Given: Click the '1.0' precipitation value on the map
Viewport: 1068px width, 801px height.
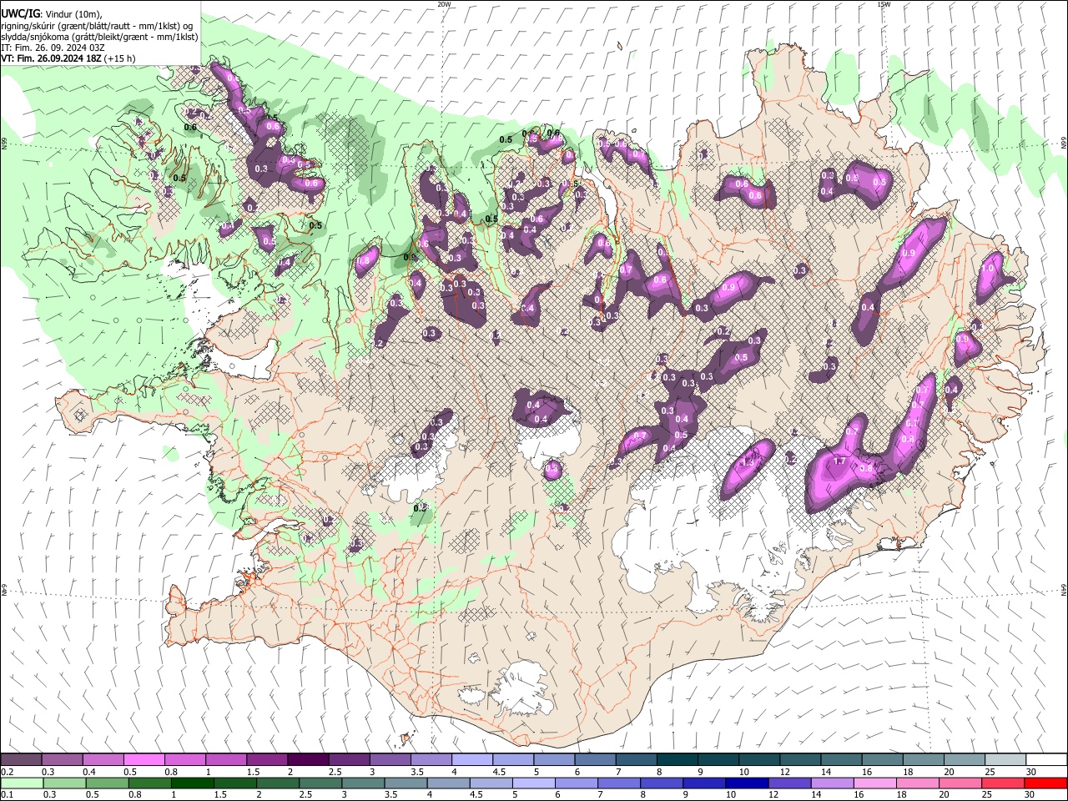Looking at the screenshot, I should click(x=989, y=269).
